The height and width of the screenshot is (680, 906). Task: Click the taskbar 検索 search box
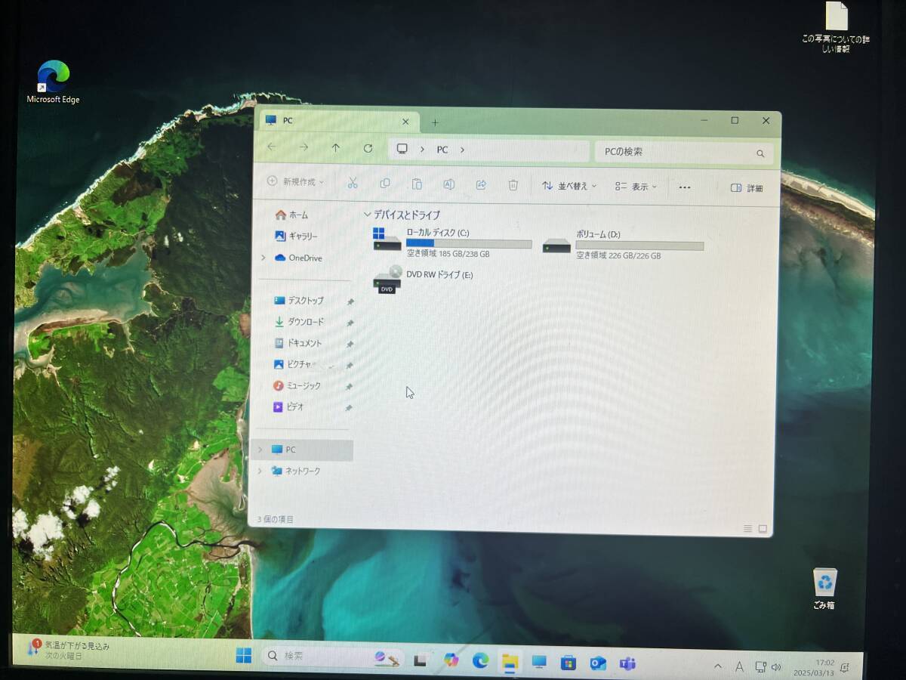[334, 657]
